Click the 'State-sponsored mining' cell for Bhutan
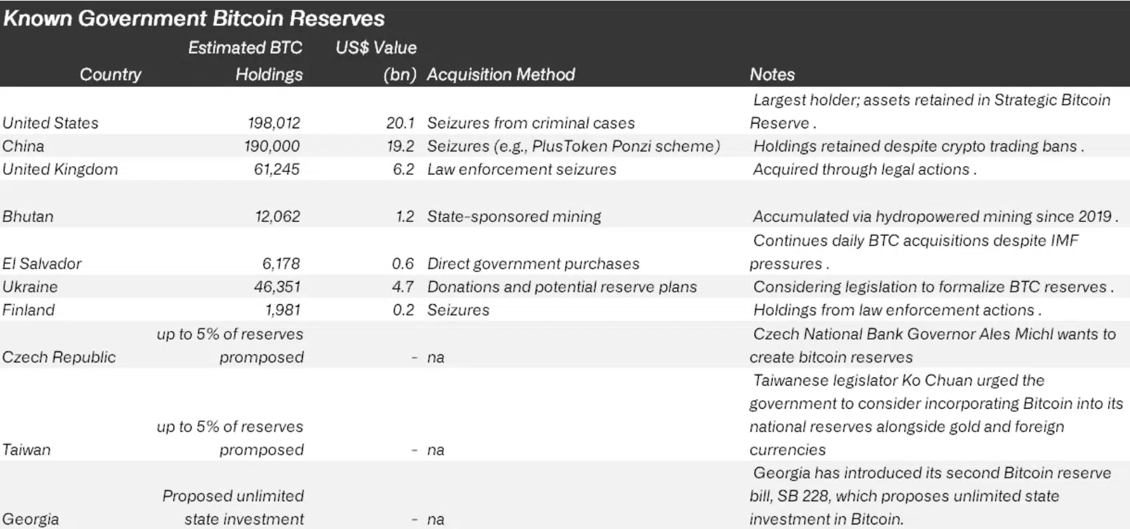Viewport: 1130px width, 529px height. (x=514, y=217)
